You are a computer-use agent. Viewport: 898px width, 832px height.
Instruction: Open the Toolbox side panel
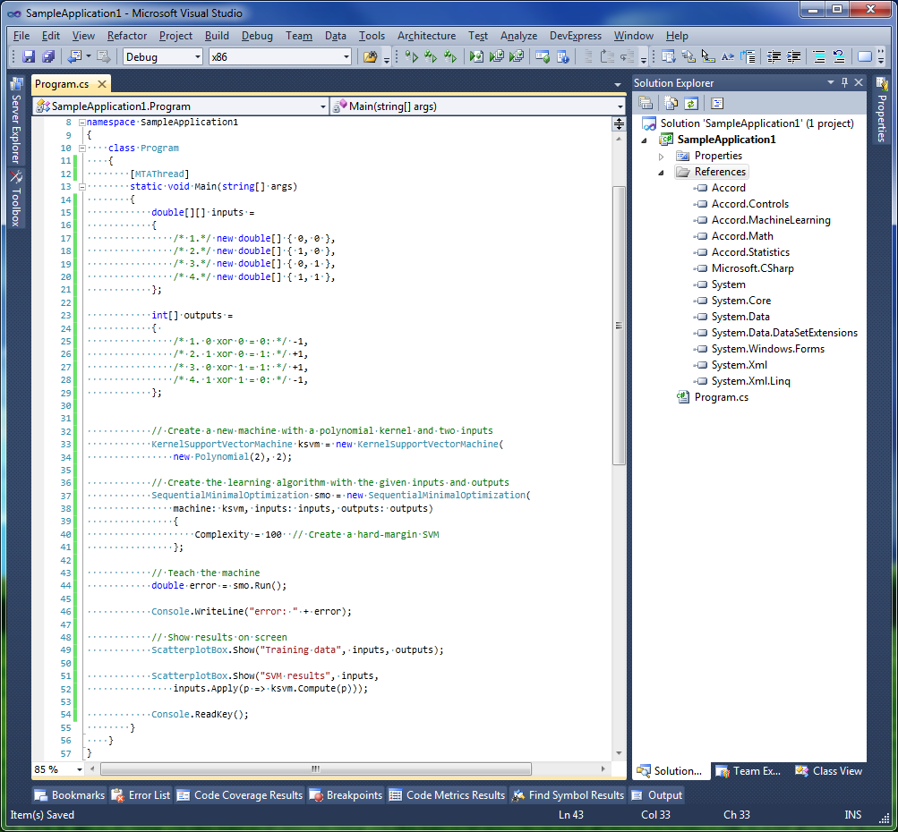pos(16,199)
